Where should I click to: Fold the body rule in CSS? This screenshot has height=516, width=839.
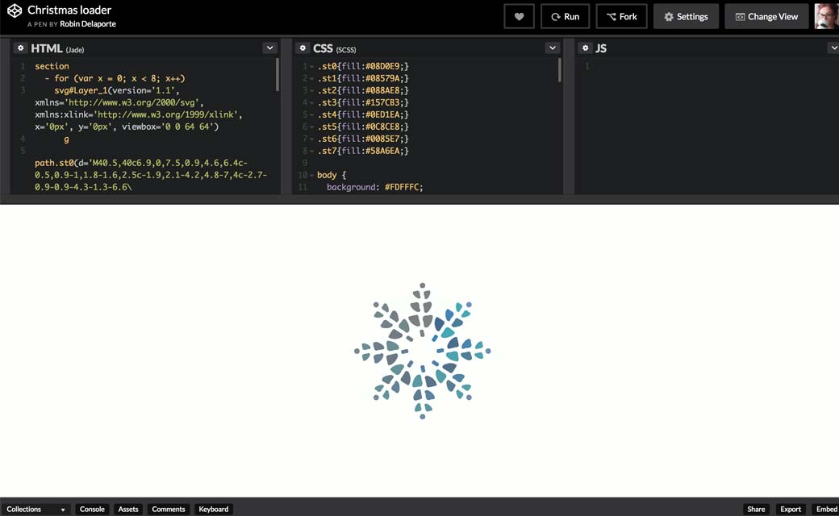(311, 175)
